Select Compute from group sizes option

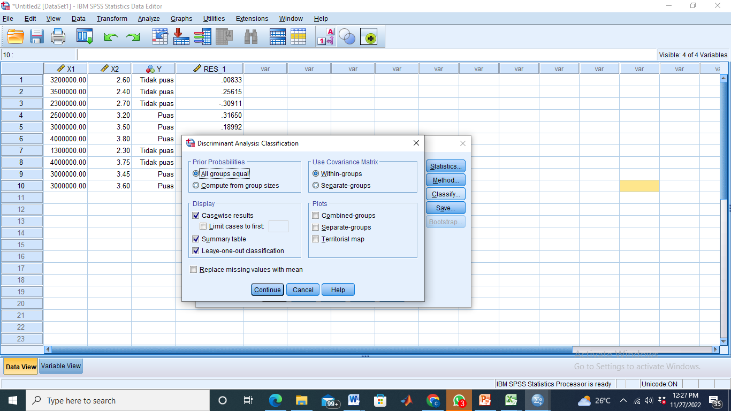click(x=196, y=186)
